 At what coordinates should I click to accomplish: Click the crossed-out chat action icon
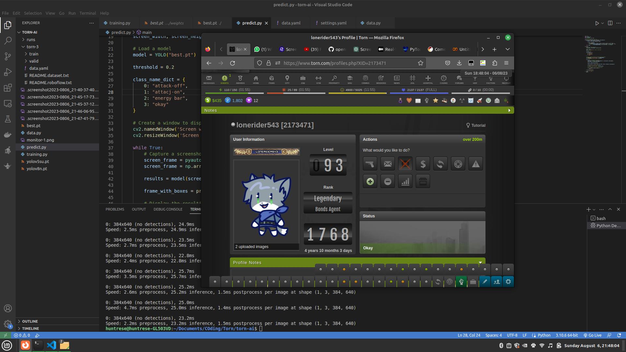(x=405, y=164)
